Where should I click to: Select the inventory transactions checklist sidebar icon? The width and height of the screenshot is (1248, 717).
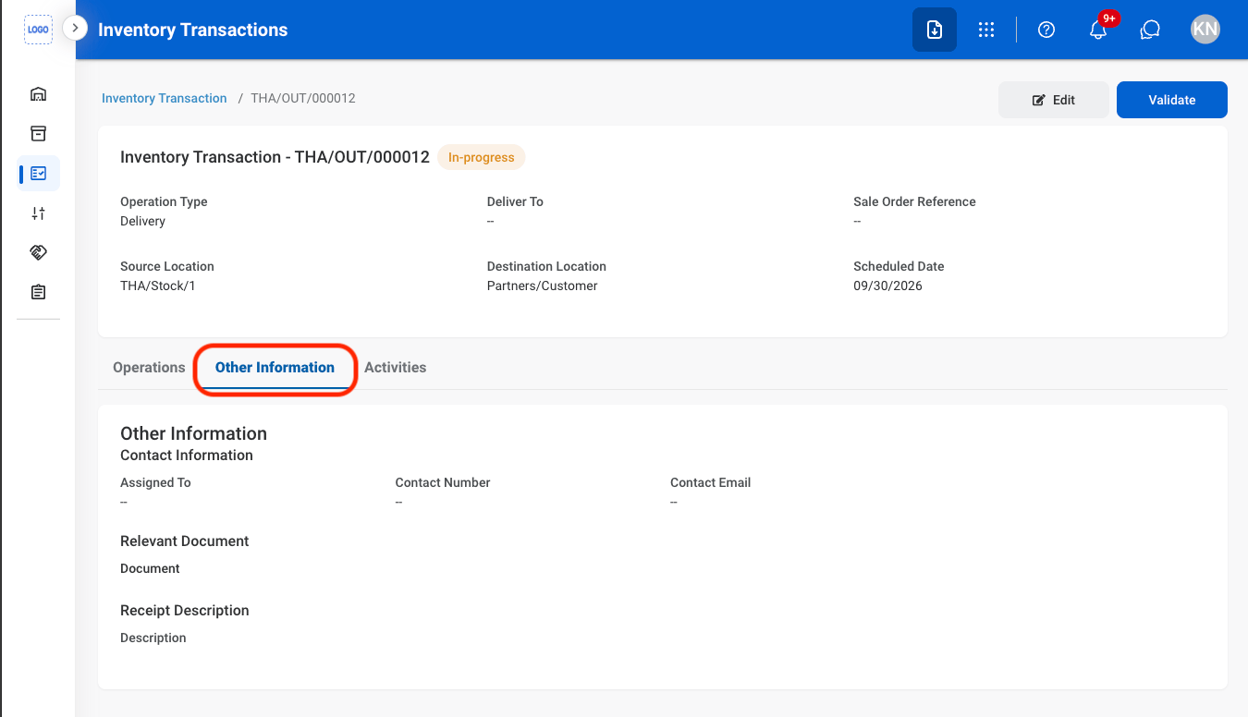tap(38, 173)
